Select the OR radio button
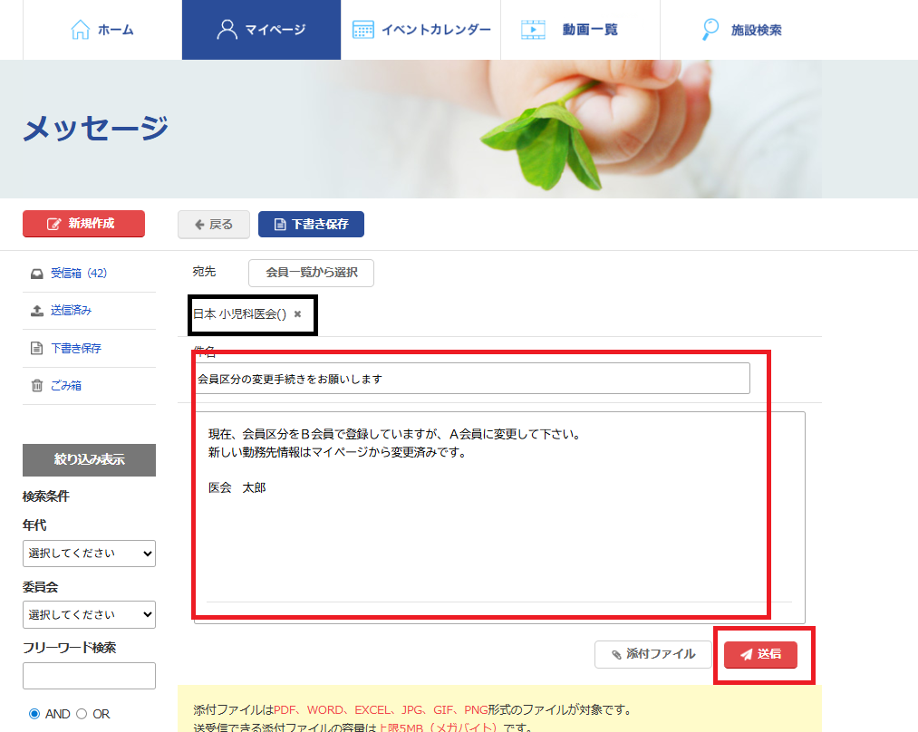Screen dimensions: 918x732 [x=82, y=714]
